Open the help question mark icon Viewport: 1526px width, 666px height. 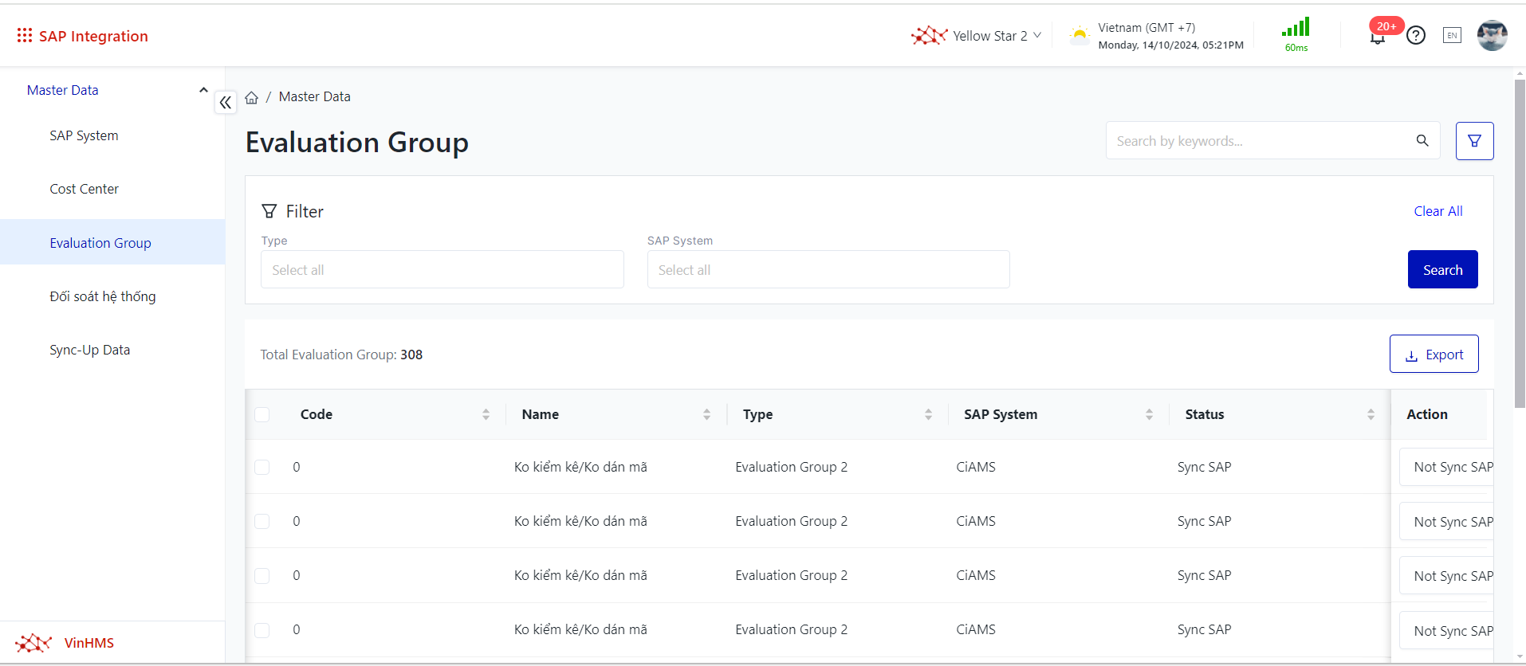coord(1415,36)
